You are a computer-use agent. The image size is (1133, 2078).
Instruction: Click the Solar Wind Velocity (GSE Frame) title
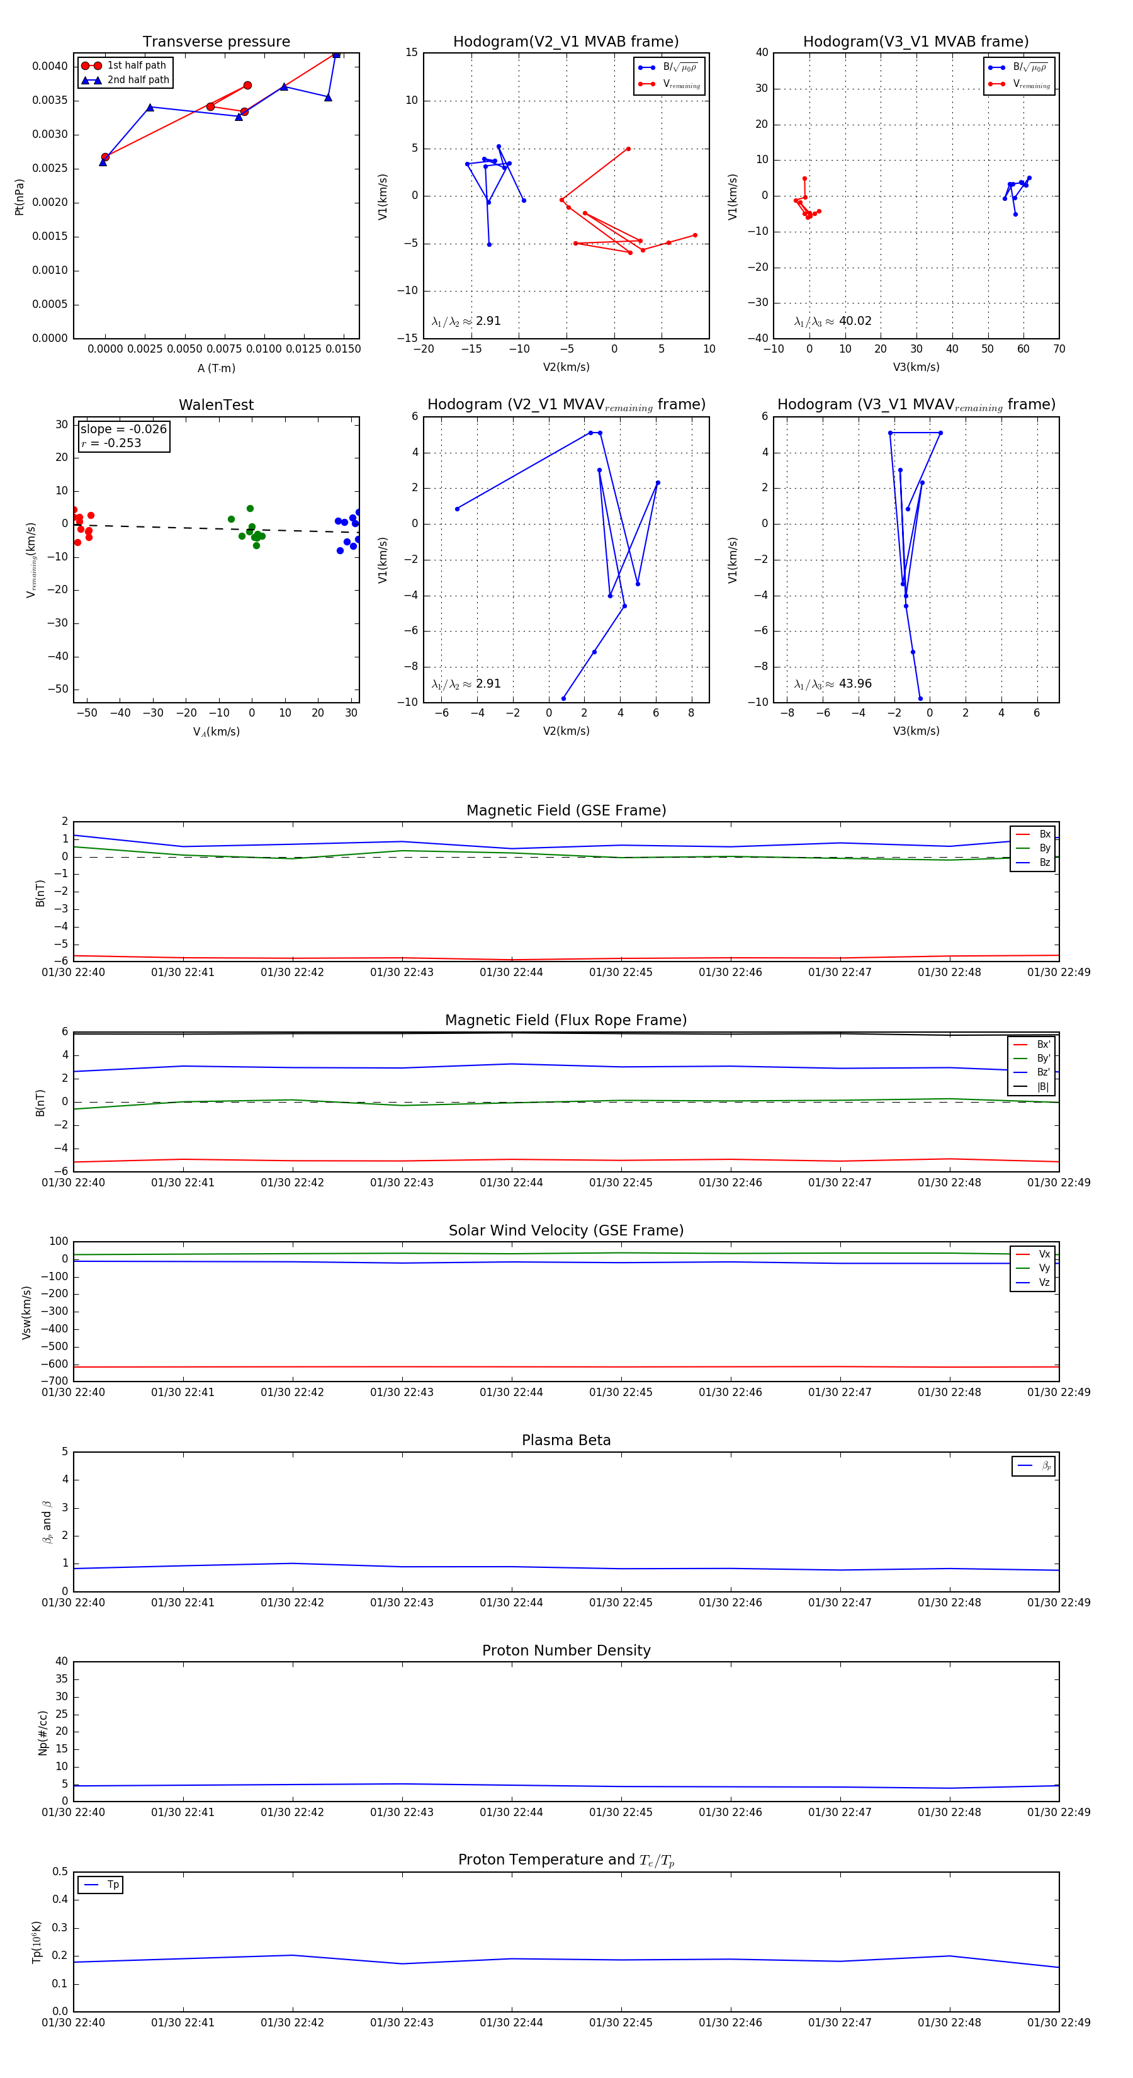(x=566, y=1231)
